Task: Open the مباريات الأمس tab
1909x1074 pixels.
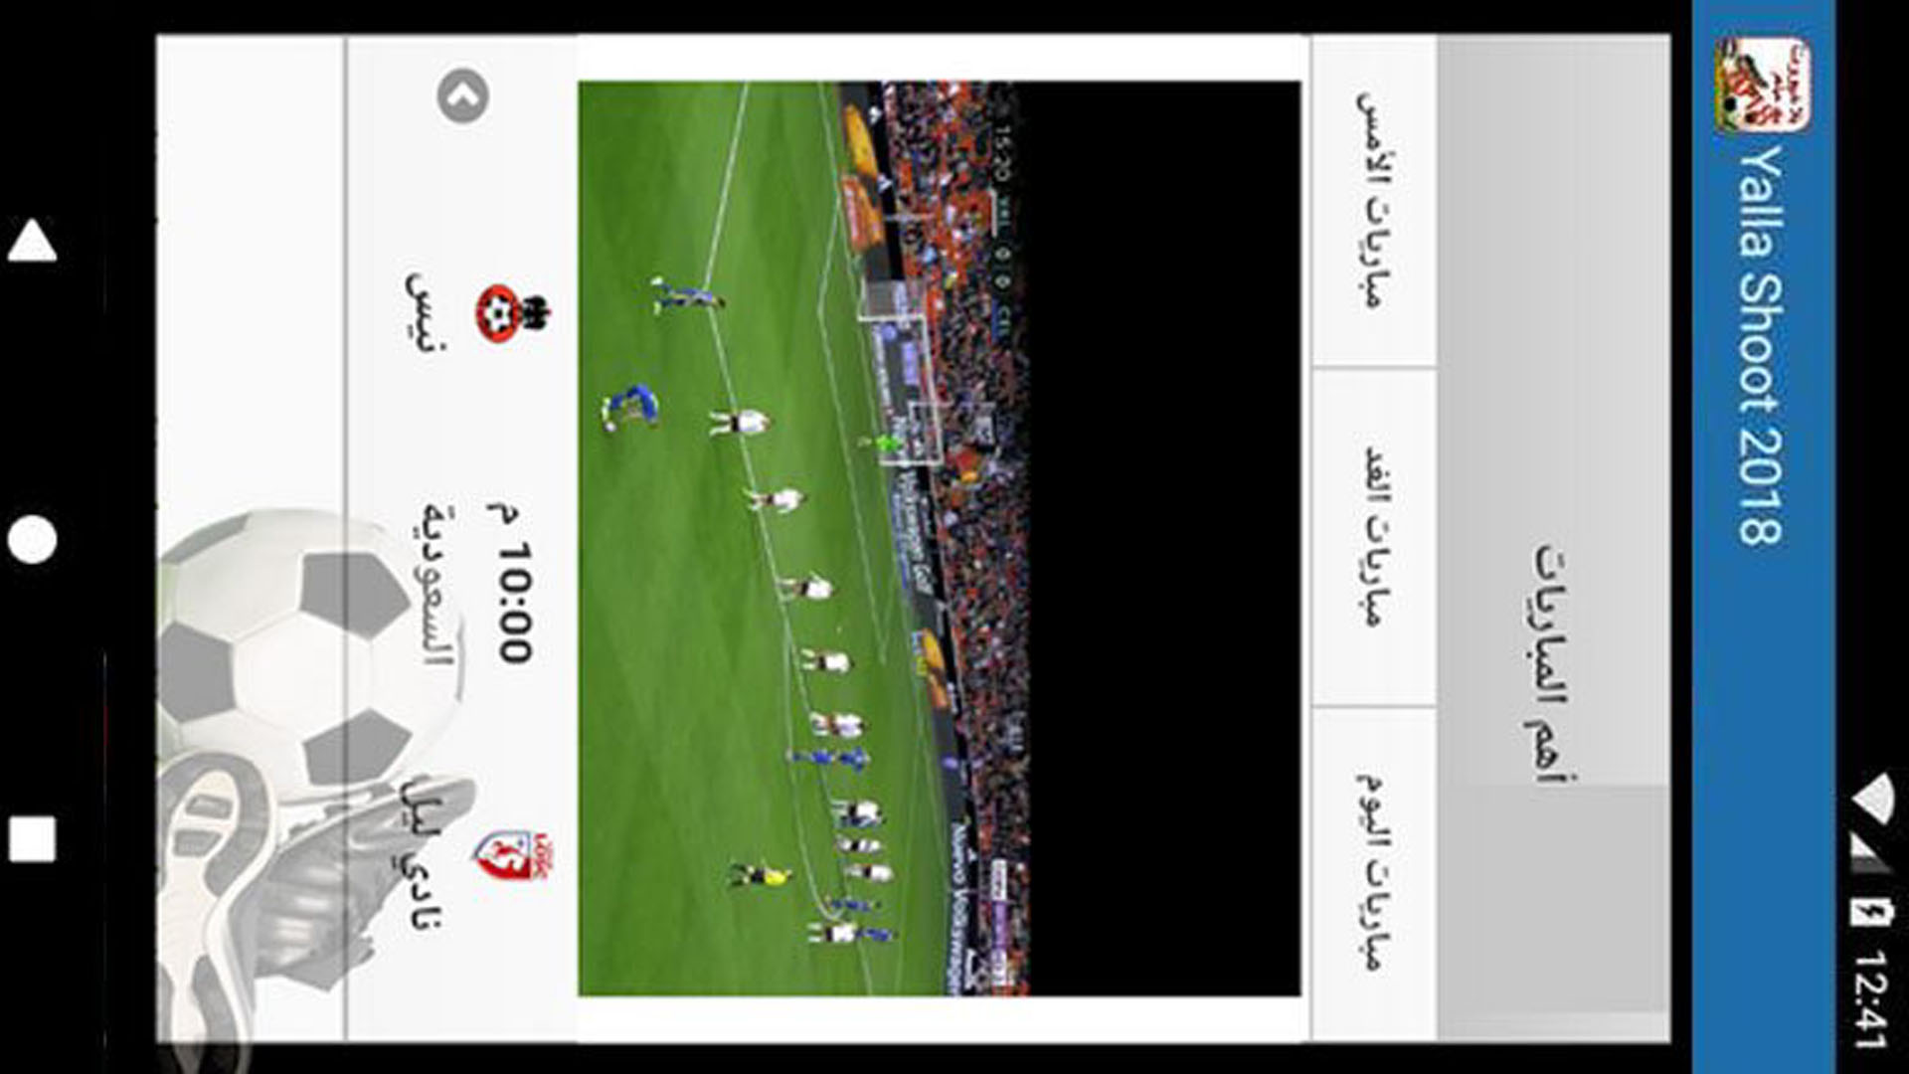Action: pyautogui.click(x=1373, y=200)
